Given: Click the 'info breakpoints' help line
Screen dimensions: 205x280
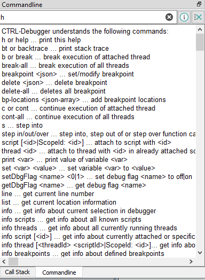Looking at the screenshot, I should (x=83, y=254).
